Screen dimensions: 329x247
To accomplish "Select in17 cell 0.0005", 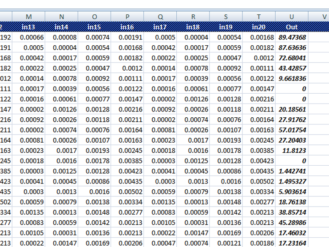I will point(160,37).
